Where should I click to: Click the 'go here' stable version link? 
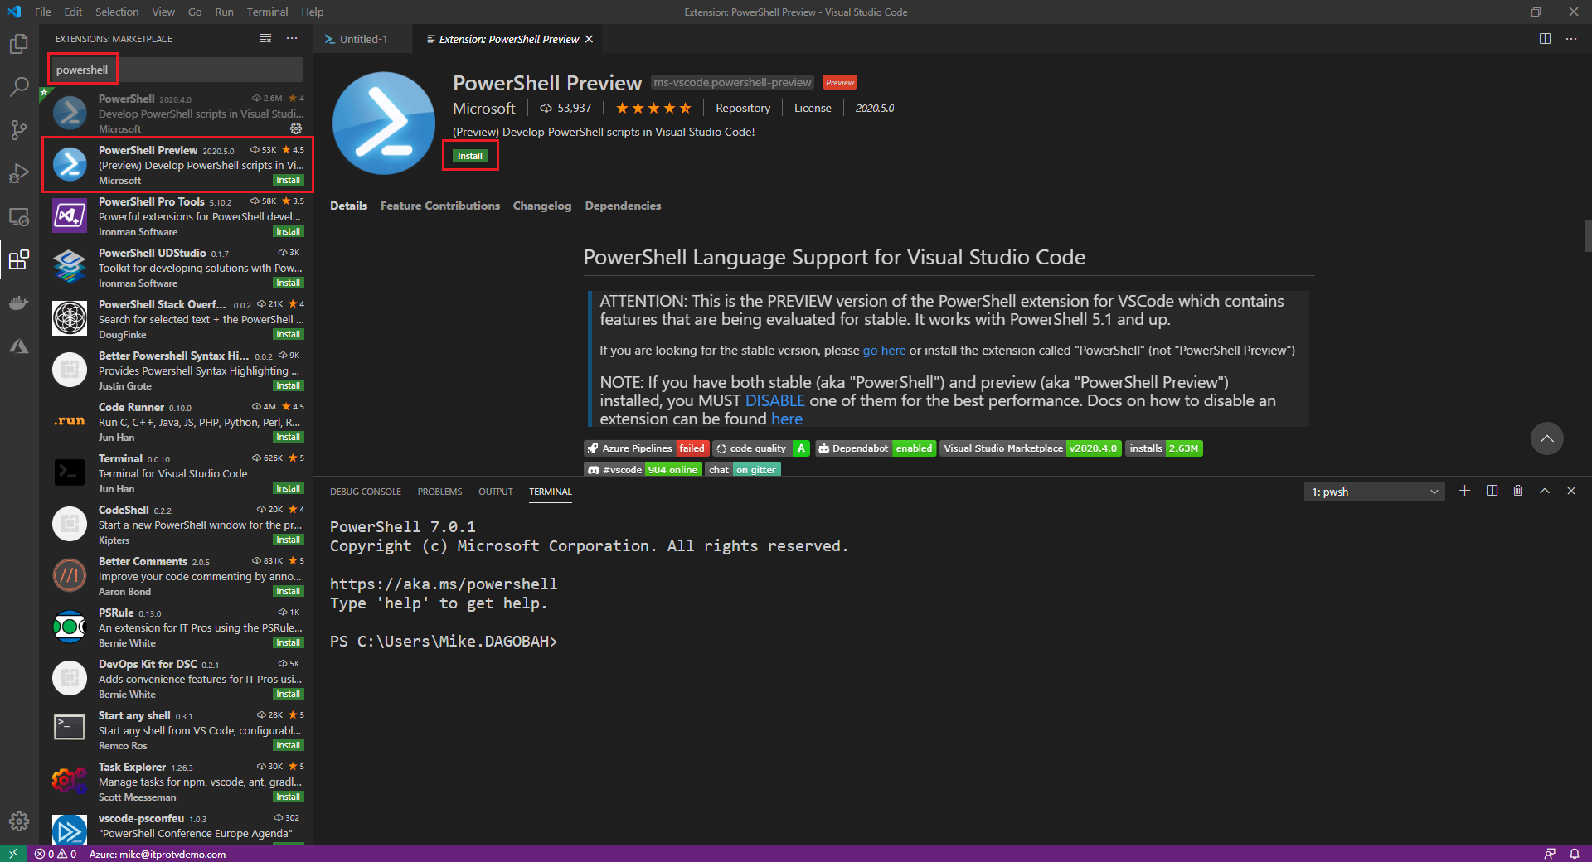pyautogui.click(x=884, y=351)
